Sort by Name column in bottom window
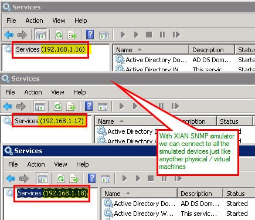This screenshot has width=255, height=220. tap(139, 194)
